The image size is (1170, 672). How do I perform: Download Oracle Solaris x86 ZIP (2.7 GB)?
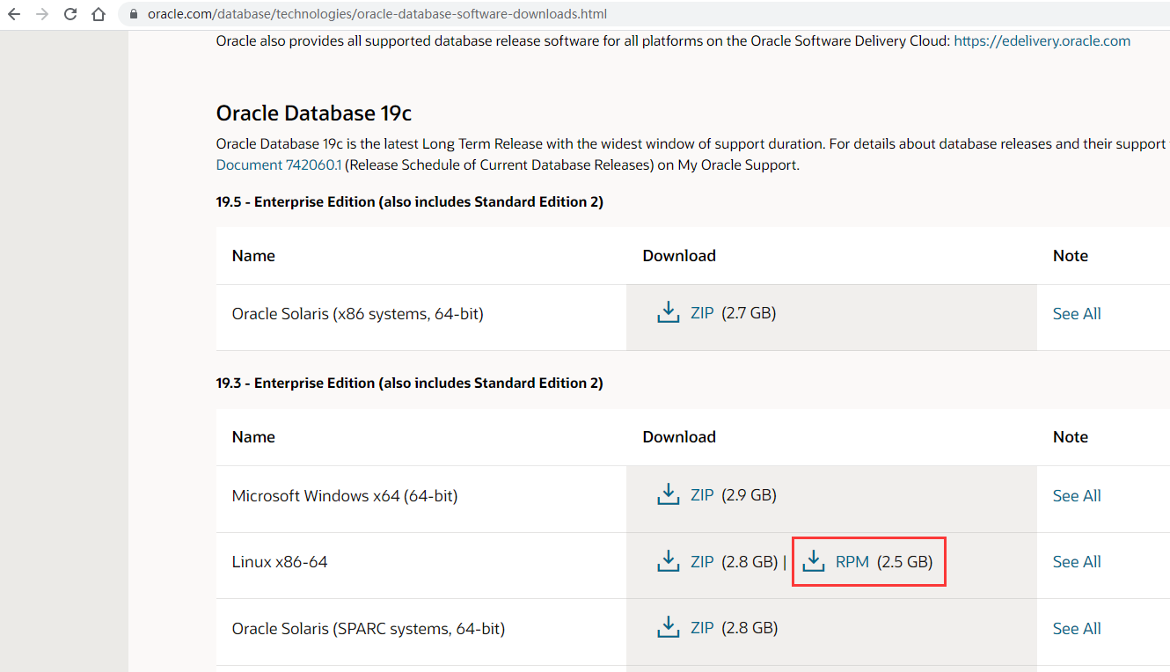702,313
